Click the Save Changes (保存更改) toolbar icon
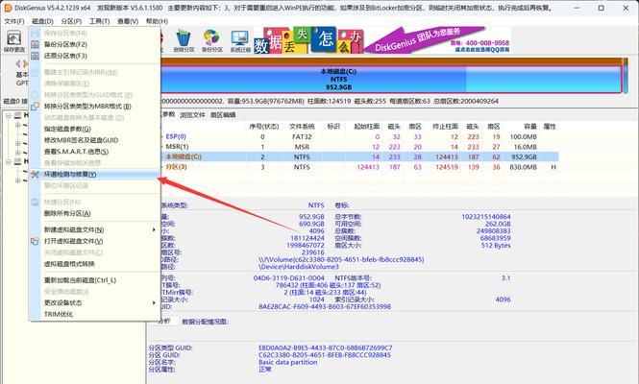The height and width of the screenshot is (384, 639). tap(14, 41)
